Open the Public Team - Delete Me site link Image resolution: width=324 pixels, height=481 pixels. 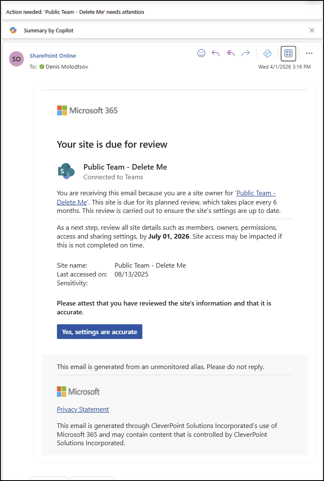coord(256,193)
